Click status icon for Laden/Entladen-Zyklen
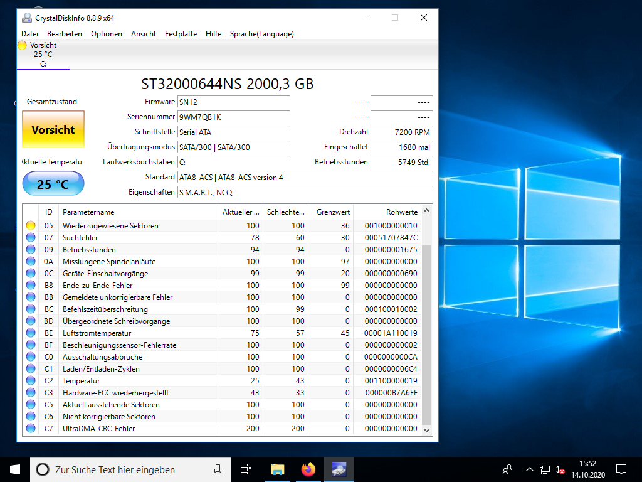The height and width of the screenshot is (482, 642). 31,368
